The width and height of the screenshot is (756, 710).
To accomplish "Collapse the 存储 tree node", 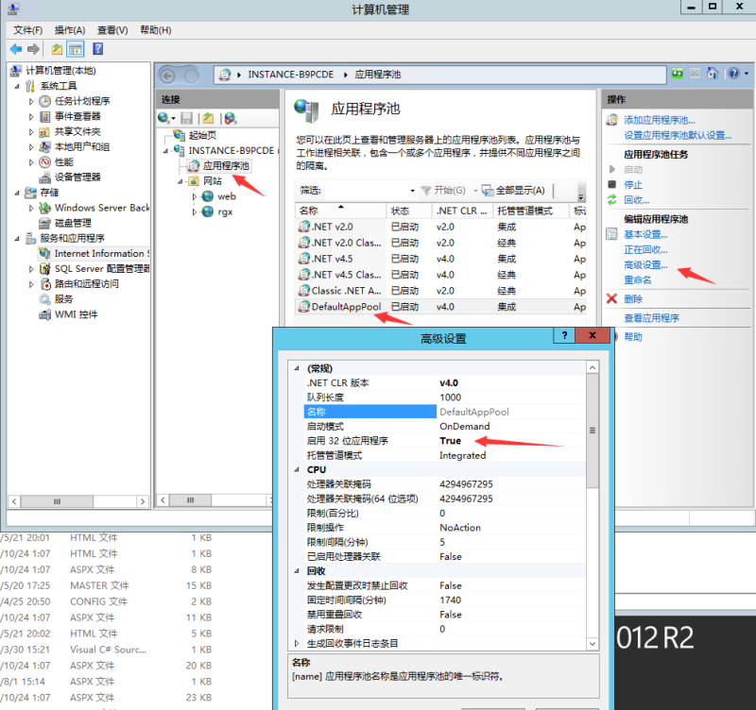I will pos(17,193).
